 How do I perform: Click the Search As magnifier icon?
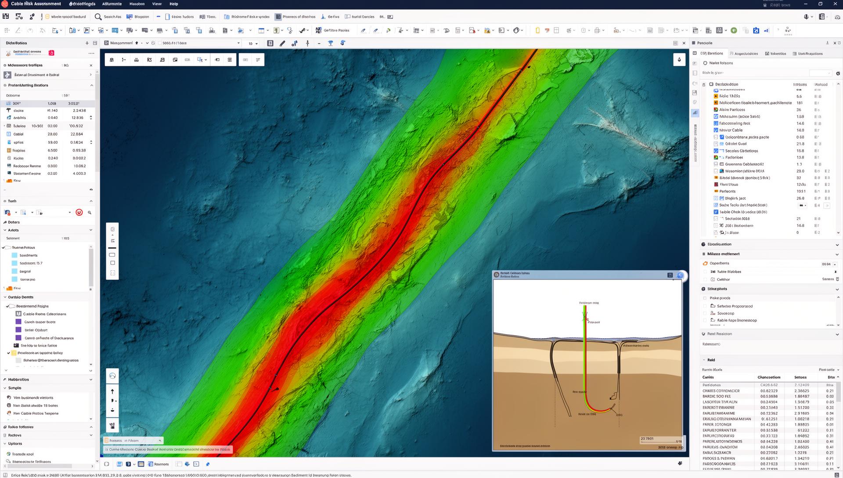[98, 17]
